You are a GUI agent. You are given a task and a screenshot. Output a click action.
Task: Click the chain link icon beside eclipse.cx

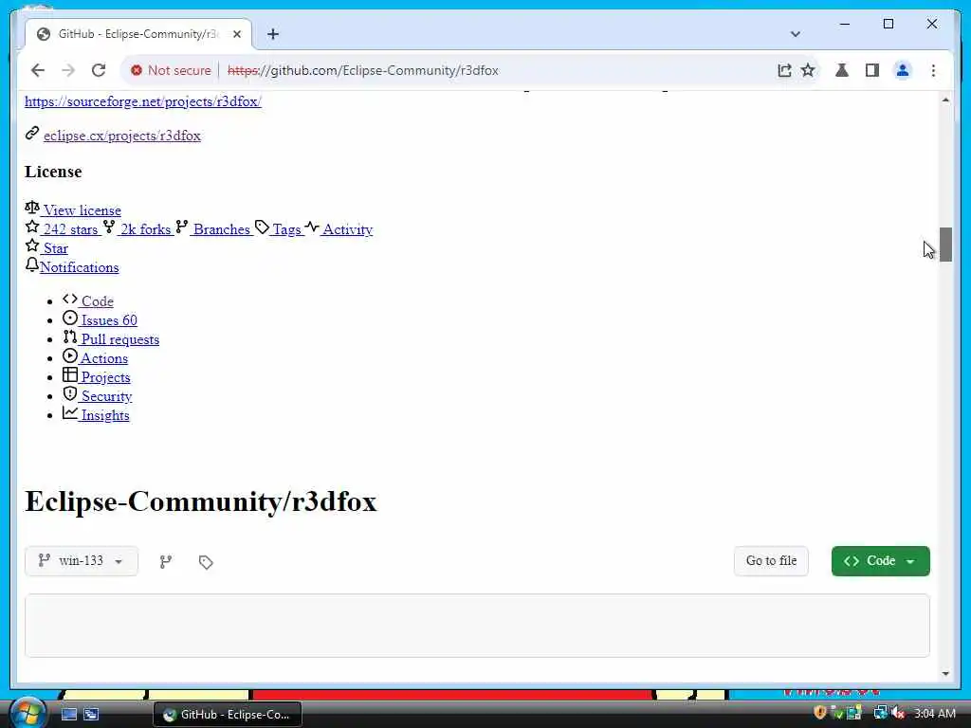(32, 133)
